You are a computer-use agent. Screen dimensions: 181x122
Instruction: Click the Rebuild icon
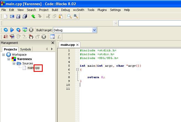click(x=25, y=30)
